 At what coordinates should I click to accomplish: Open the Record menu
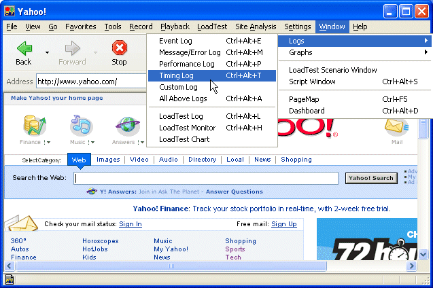tap(141, 26)
